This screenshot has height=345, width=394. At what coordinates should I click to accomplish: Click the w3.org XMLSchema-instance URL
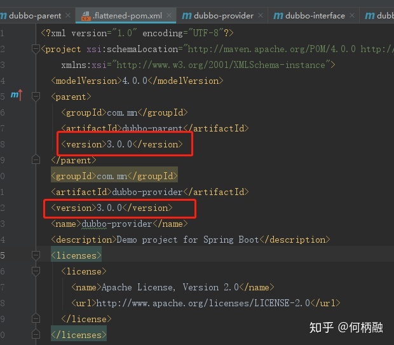(221, 65)
